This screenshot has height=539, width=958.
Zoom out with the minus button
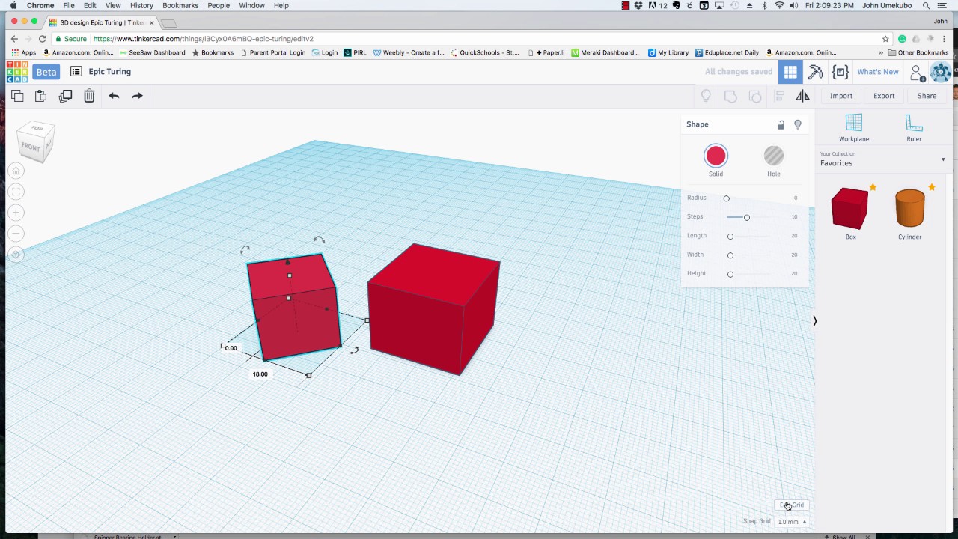16,234
